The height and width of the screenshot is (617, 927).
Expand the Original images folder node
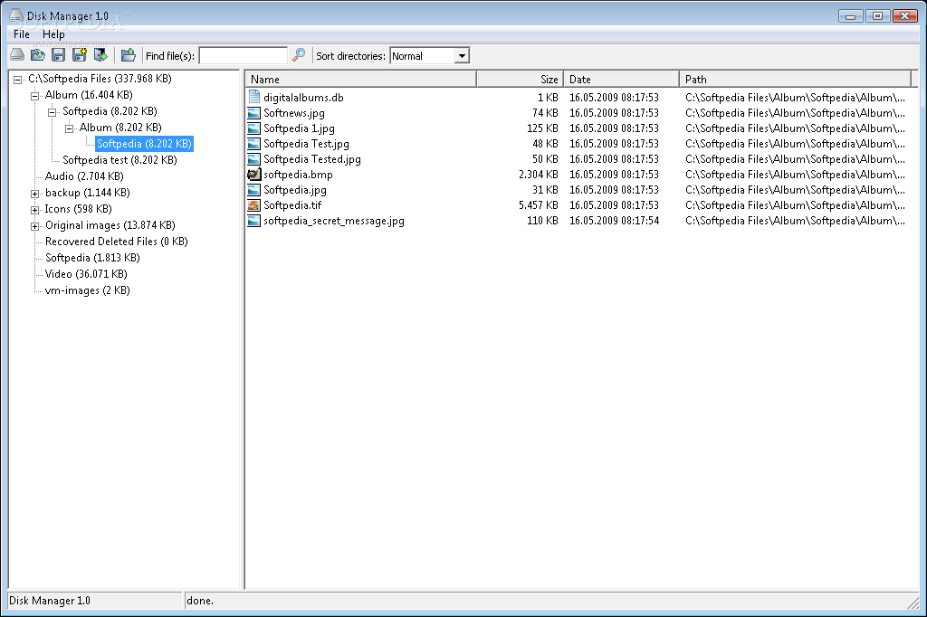(35, 226)
